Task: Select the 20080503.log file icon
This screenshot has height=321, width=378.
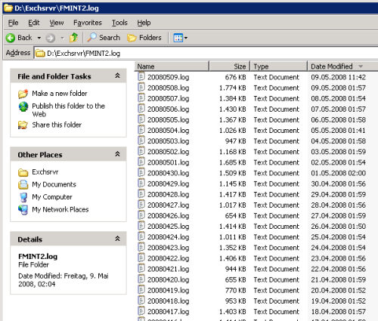Action: pyautogui.click(x=141, y=140)
